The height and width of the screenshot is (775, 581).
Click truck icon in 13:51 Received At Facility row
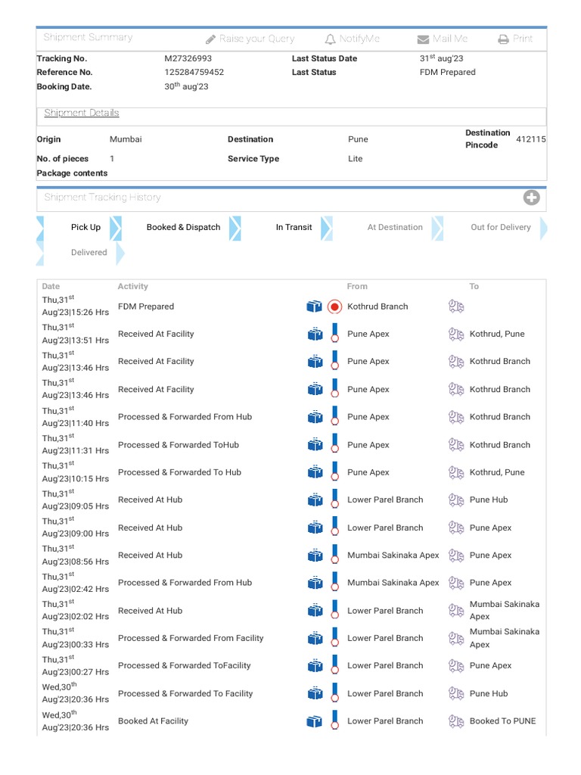(x=456, y=335)
